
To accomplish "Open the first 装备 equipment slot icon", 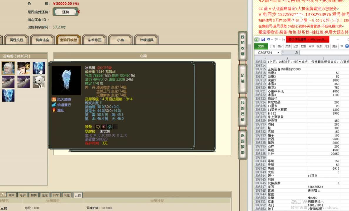I will [x=98, y=126].
